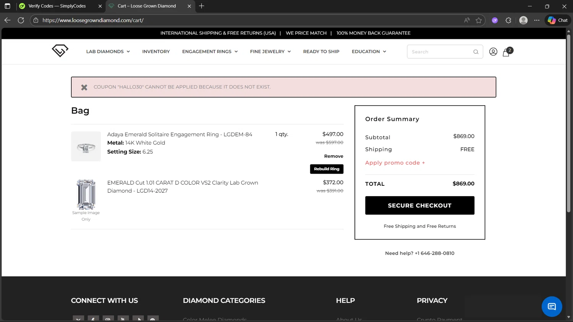Click the browser address bar URL
Image resolution: width=573 pixels, height=322 pixels.
pyautogui.click(x=93, y=20)
